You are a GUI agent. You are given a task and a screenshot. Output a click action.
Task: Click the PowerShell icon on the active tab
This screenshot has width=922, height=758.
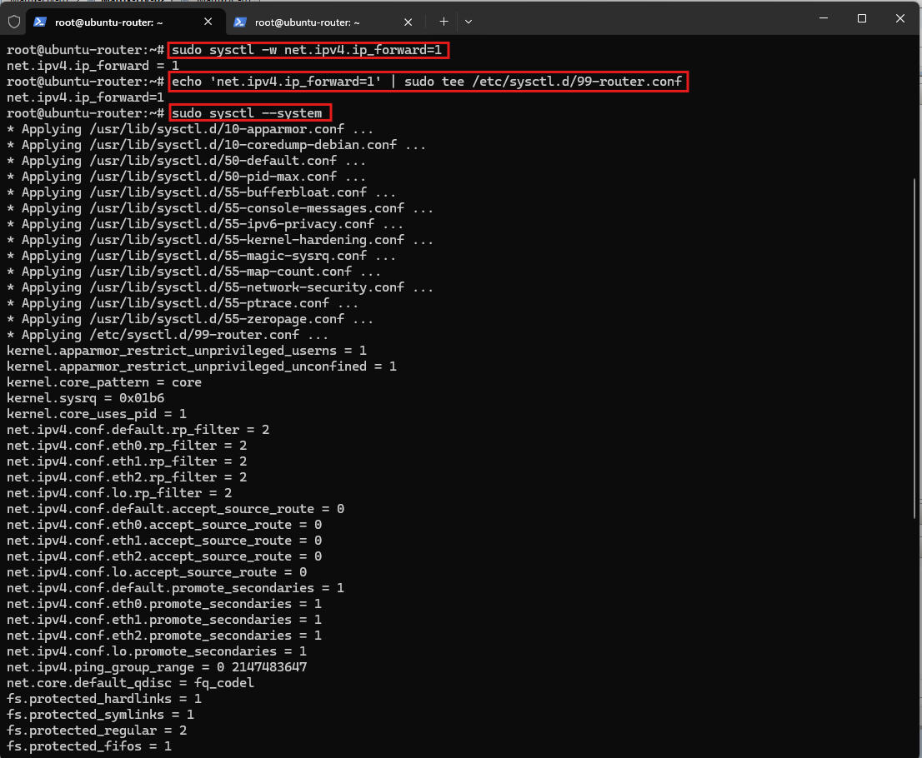pos(40,22)
